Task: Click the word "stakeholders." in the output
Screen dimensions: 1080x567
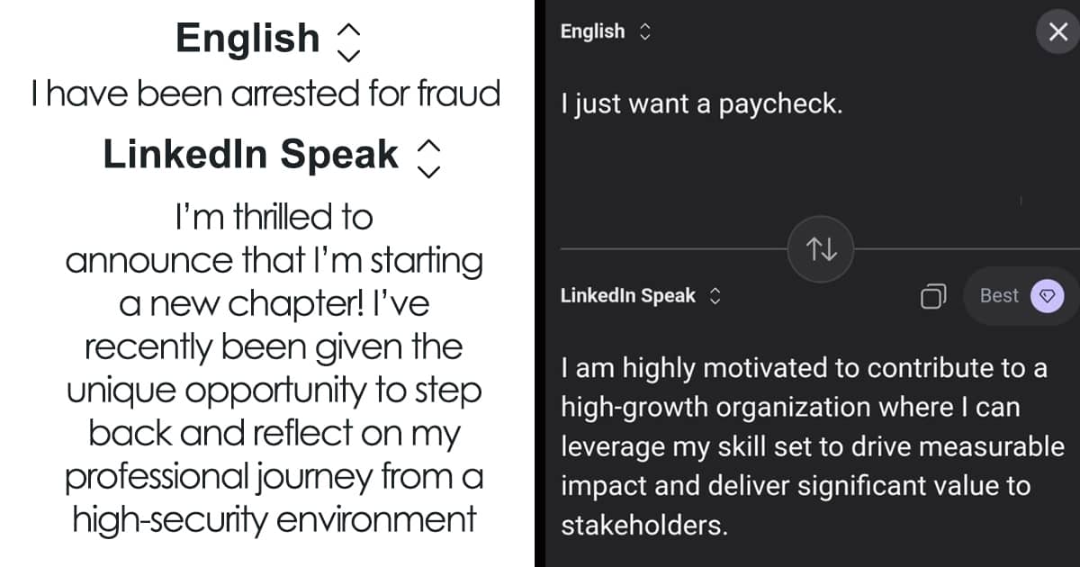Action: pyautogui.click(x=643, y=526)
